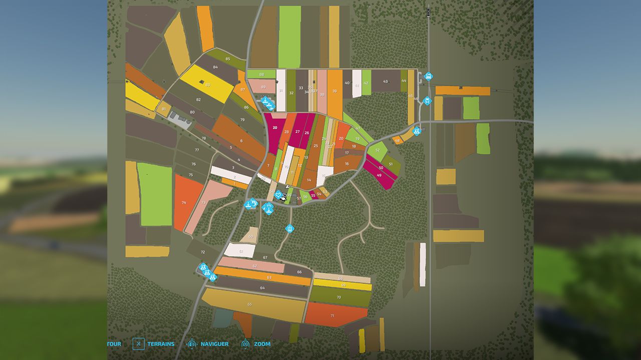Select the heart animal icon near field 90

point(278,195)
